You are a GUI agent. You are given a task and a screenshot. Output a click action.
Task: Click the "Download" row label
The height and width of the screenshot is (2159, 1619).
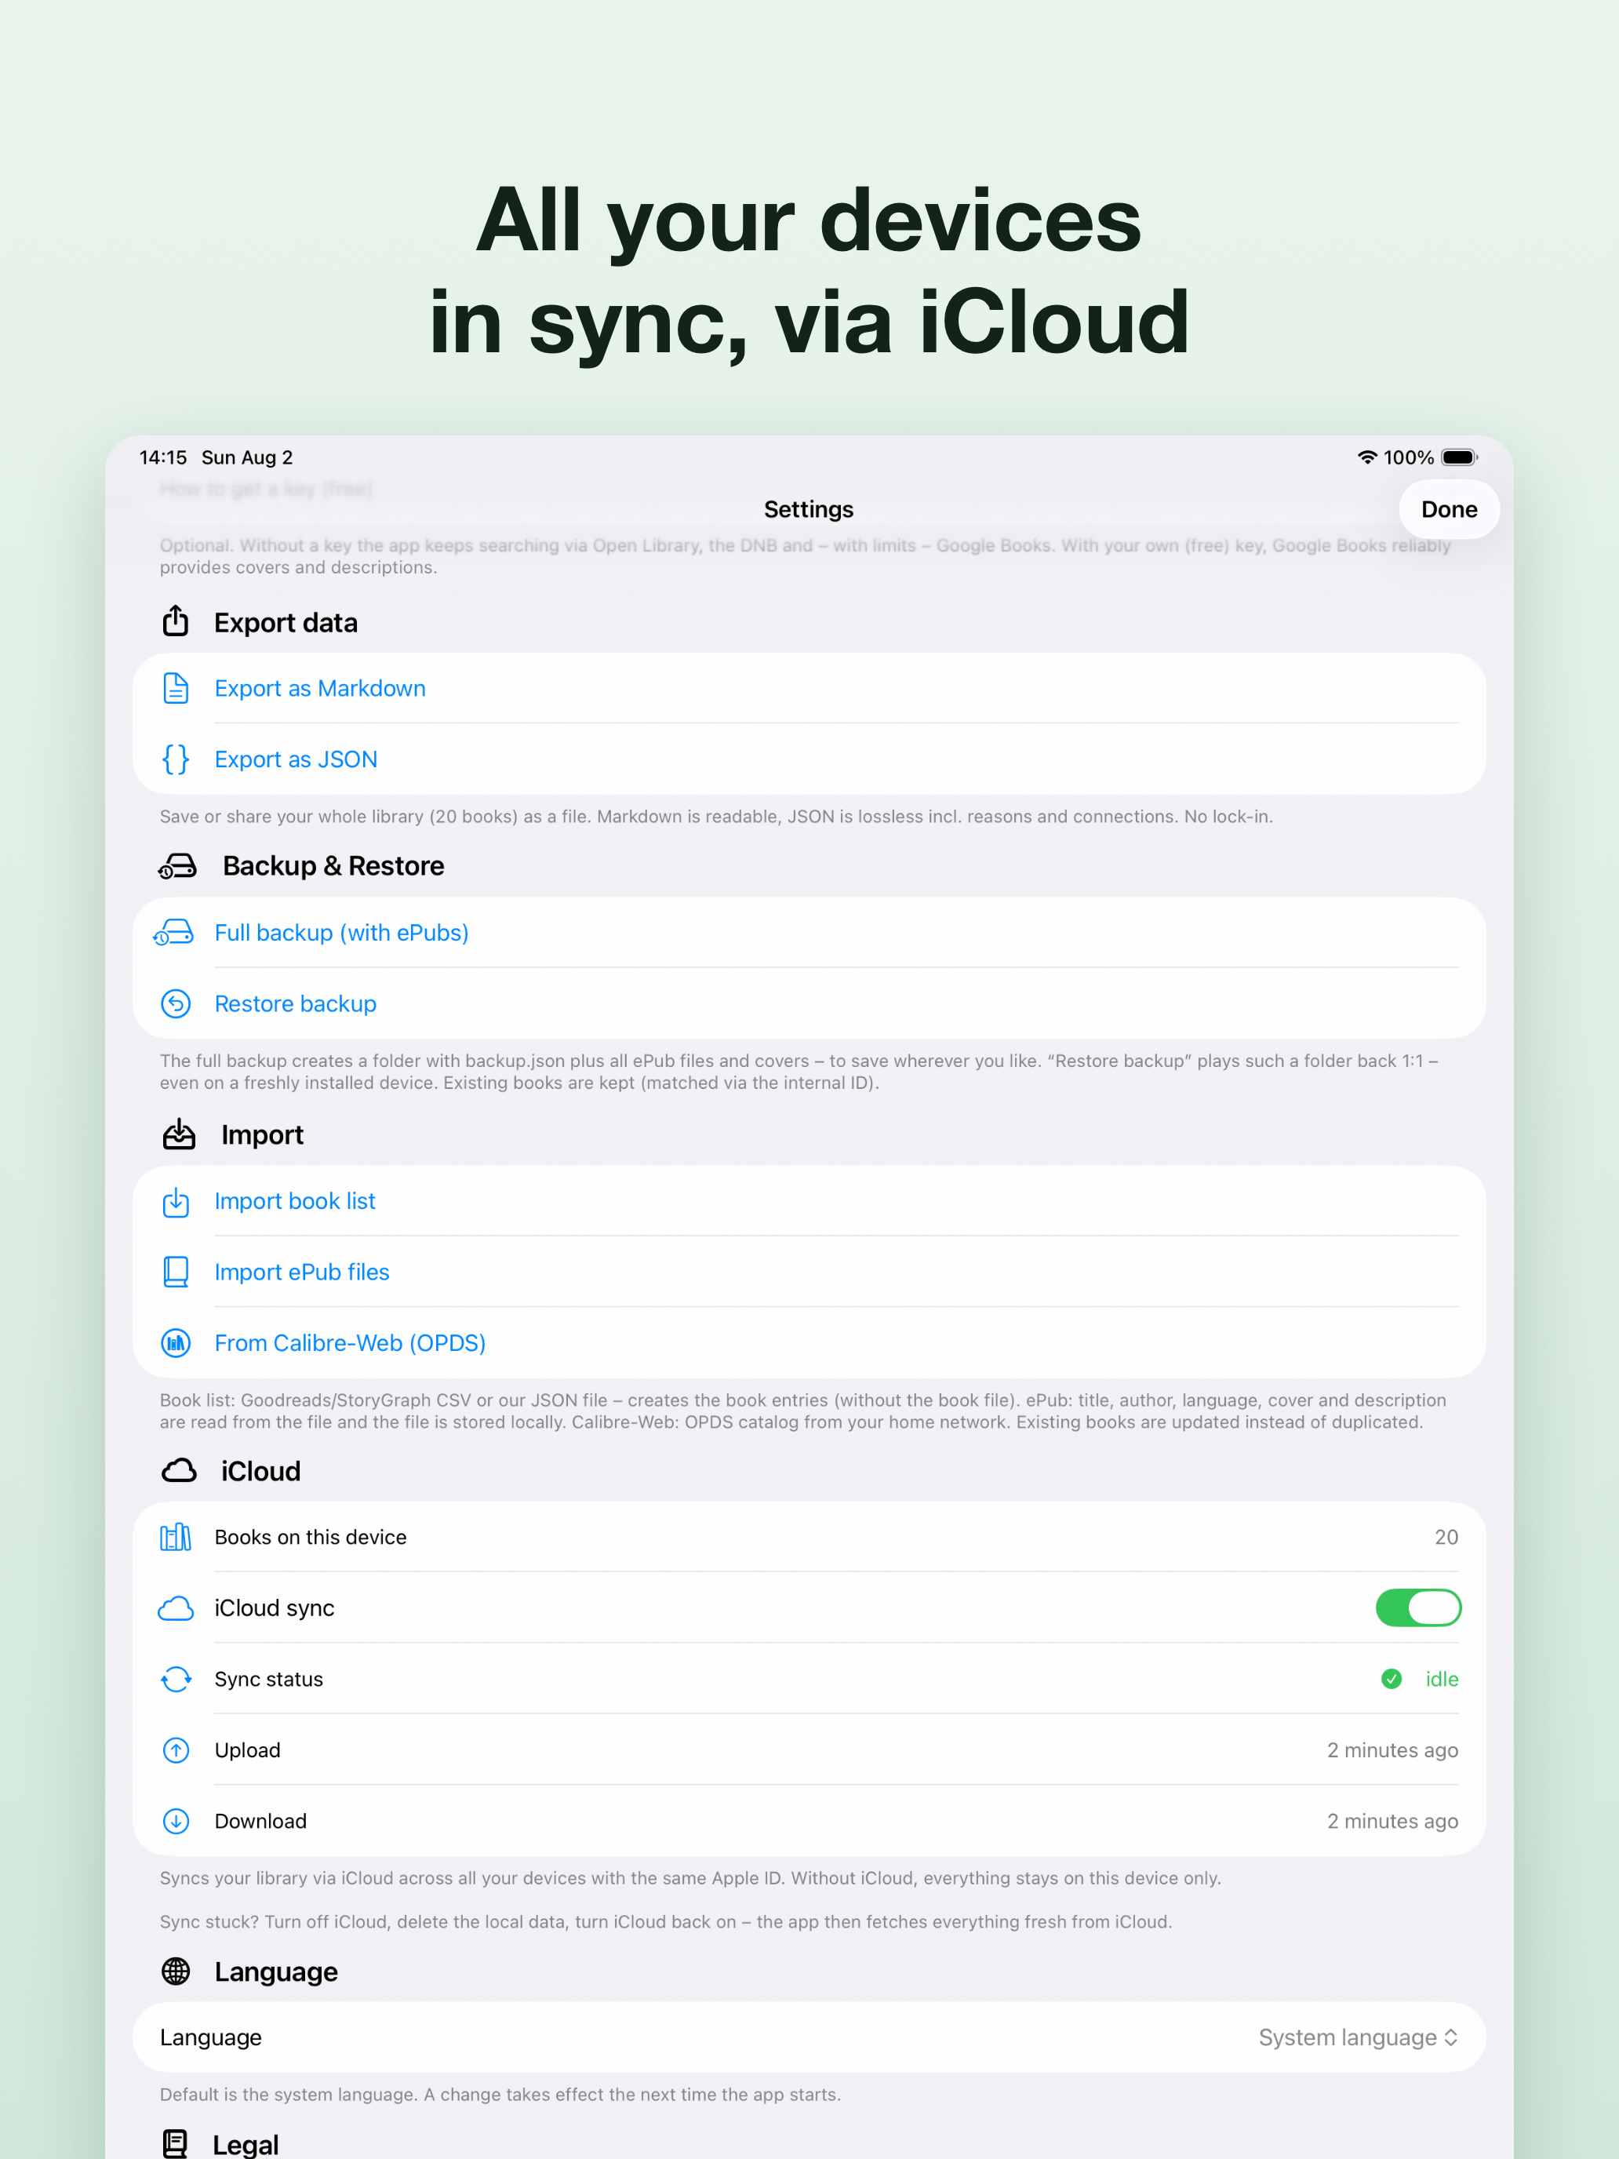[260, 1822]
